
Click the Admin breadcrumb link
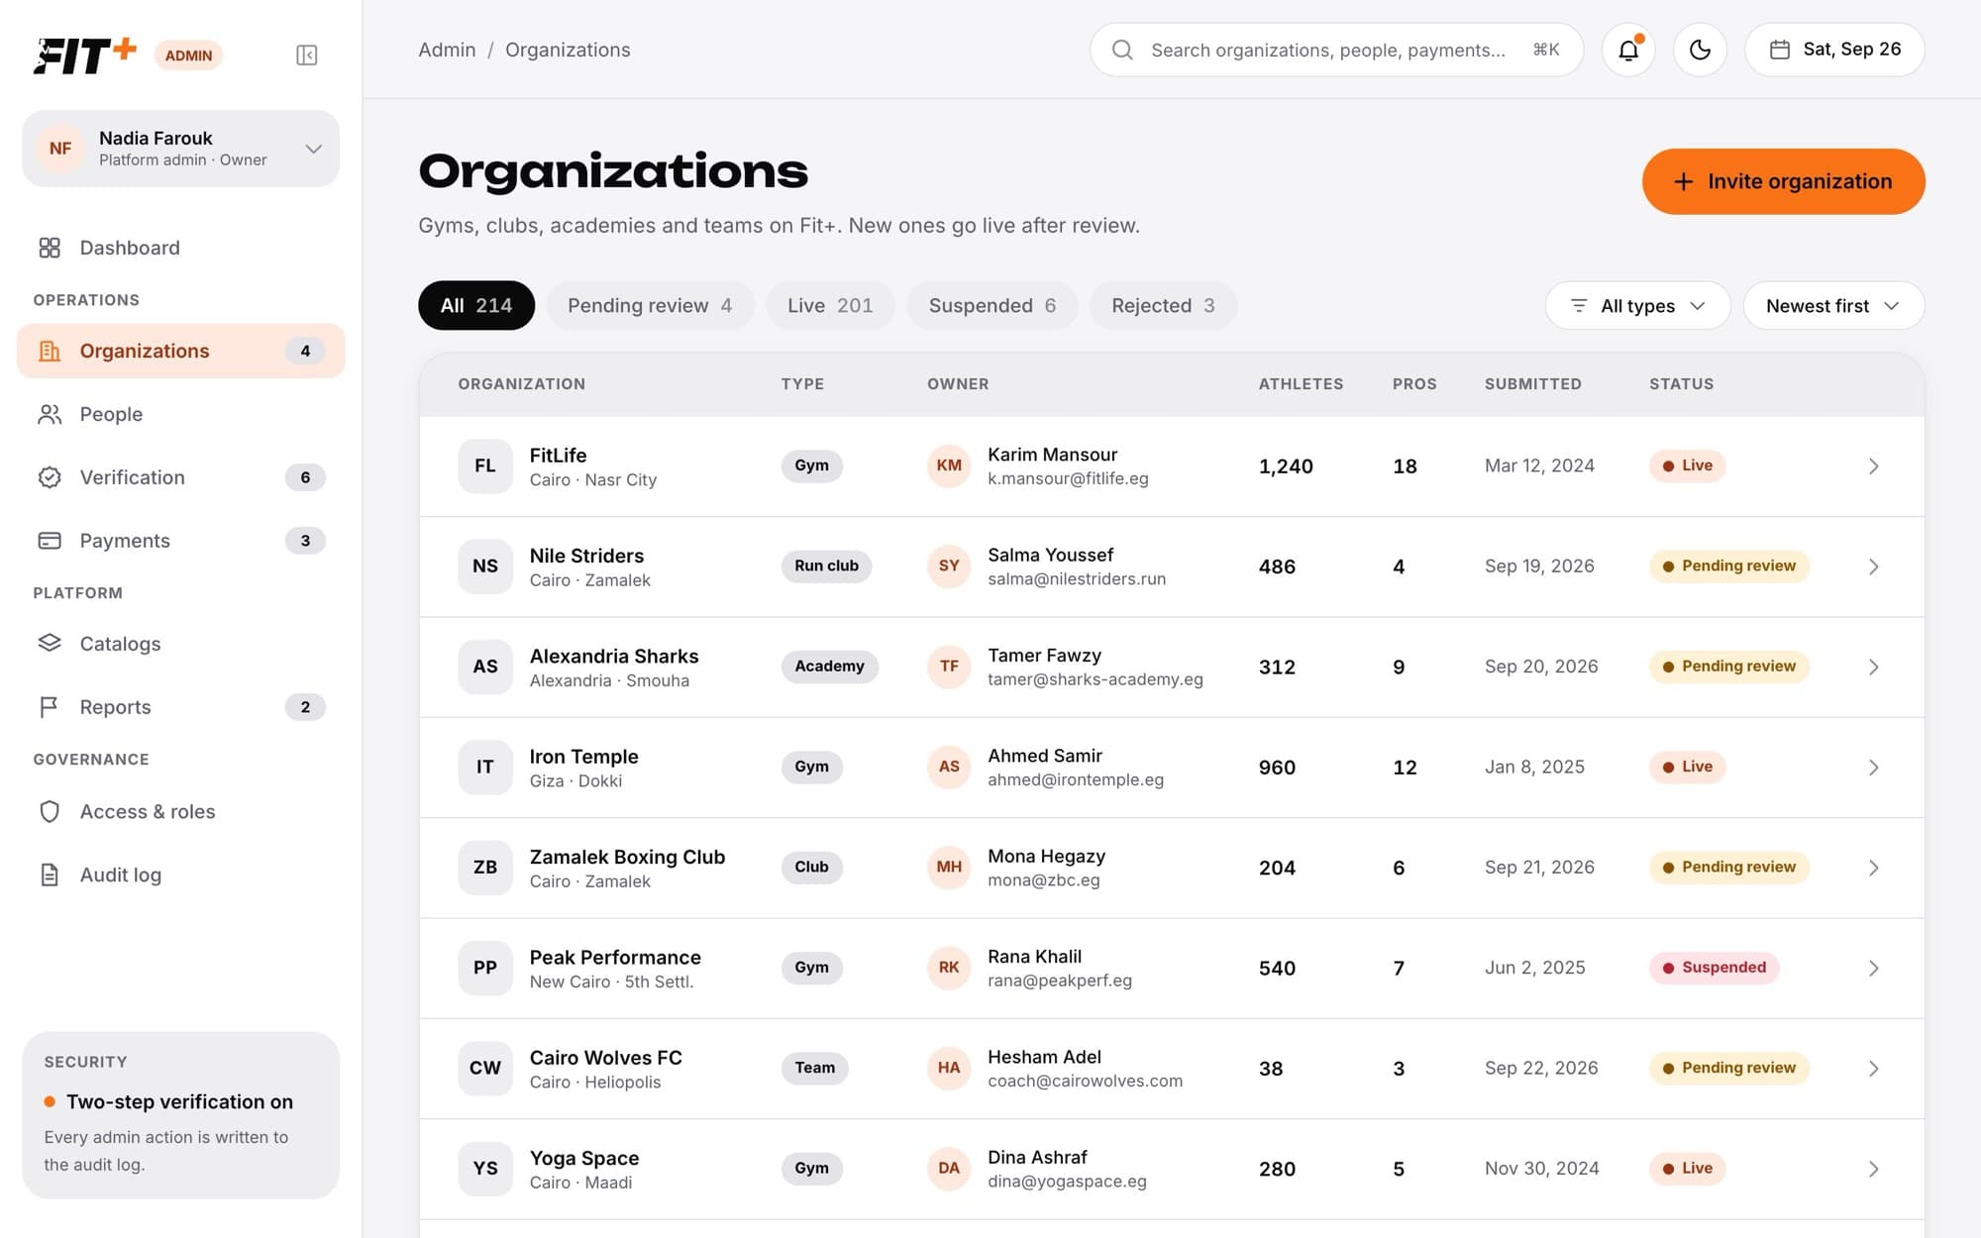[x=447, y=50]
